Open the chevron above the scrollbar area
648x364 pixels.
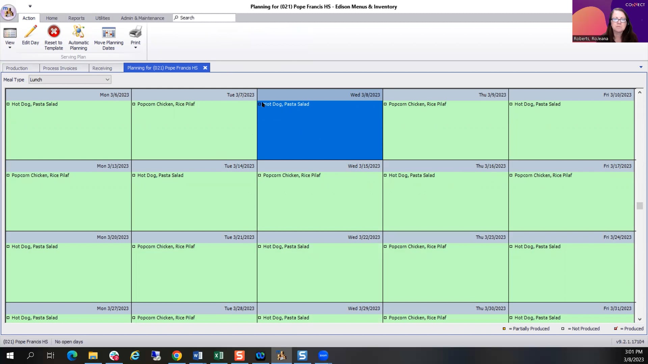point(641,67)
